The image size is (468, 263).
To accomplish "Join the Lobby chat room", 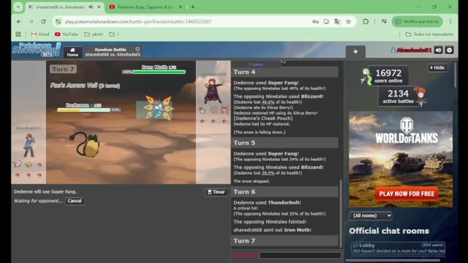I will tap(398, 248).
